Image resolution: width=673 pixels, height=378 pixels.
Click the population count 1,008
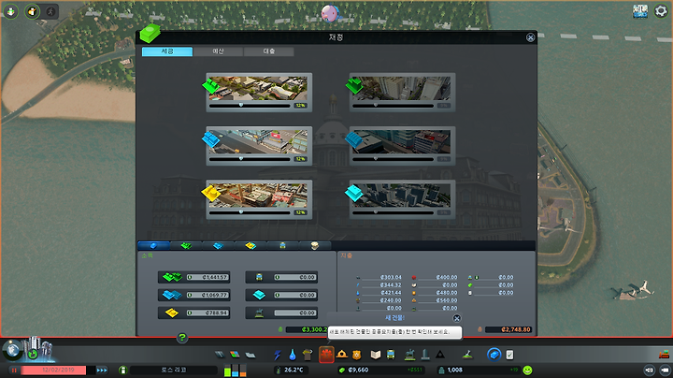click(x=455, y=370)
